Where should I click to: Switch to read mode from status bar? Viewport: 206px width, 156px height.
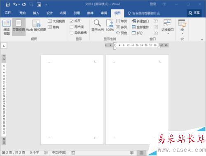(x=132, y=153)
